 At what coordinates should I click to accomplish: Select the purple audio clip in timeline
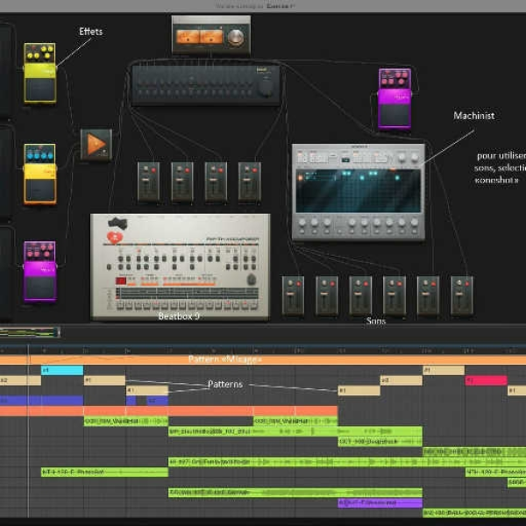pos(380,503)
